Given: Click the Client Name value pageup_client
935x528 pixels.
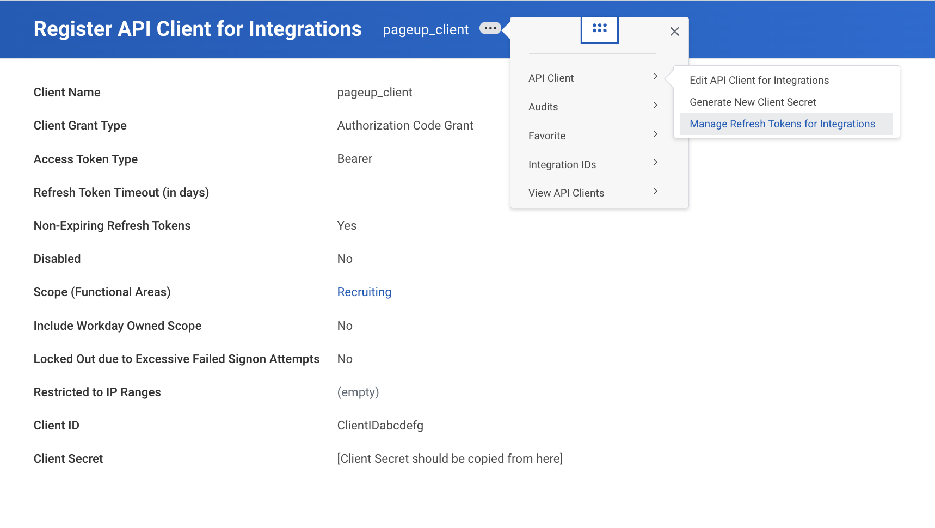Looking at the screenshot, I should 375,93.
